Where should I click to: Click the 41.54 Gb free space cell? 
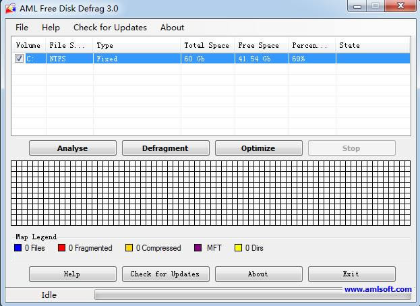[262, 59]
